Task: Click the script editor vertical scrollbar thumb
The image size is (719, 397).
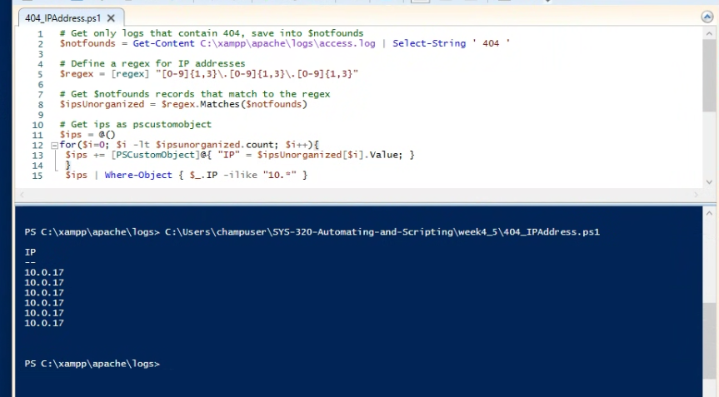Action: click(708, 77)
